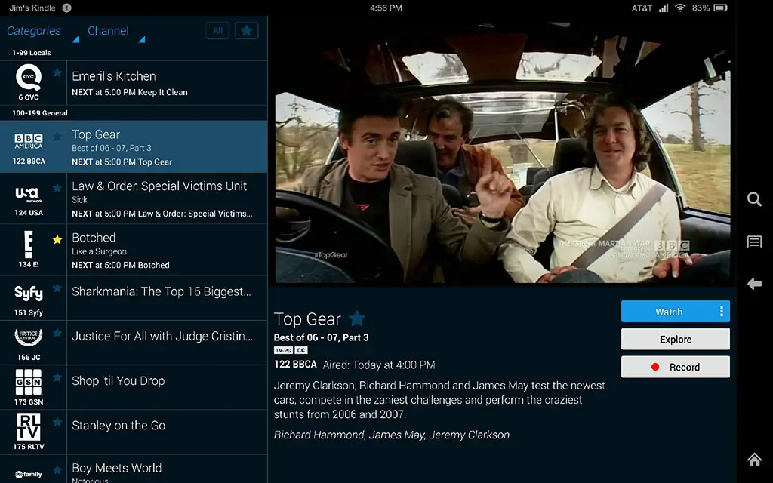The height and width of the screenshot is (483, 773).
Task: Open Kindle notification badge in status bar
Action: [66, 8]
